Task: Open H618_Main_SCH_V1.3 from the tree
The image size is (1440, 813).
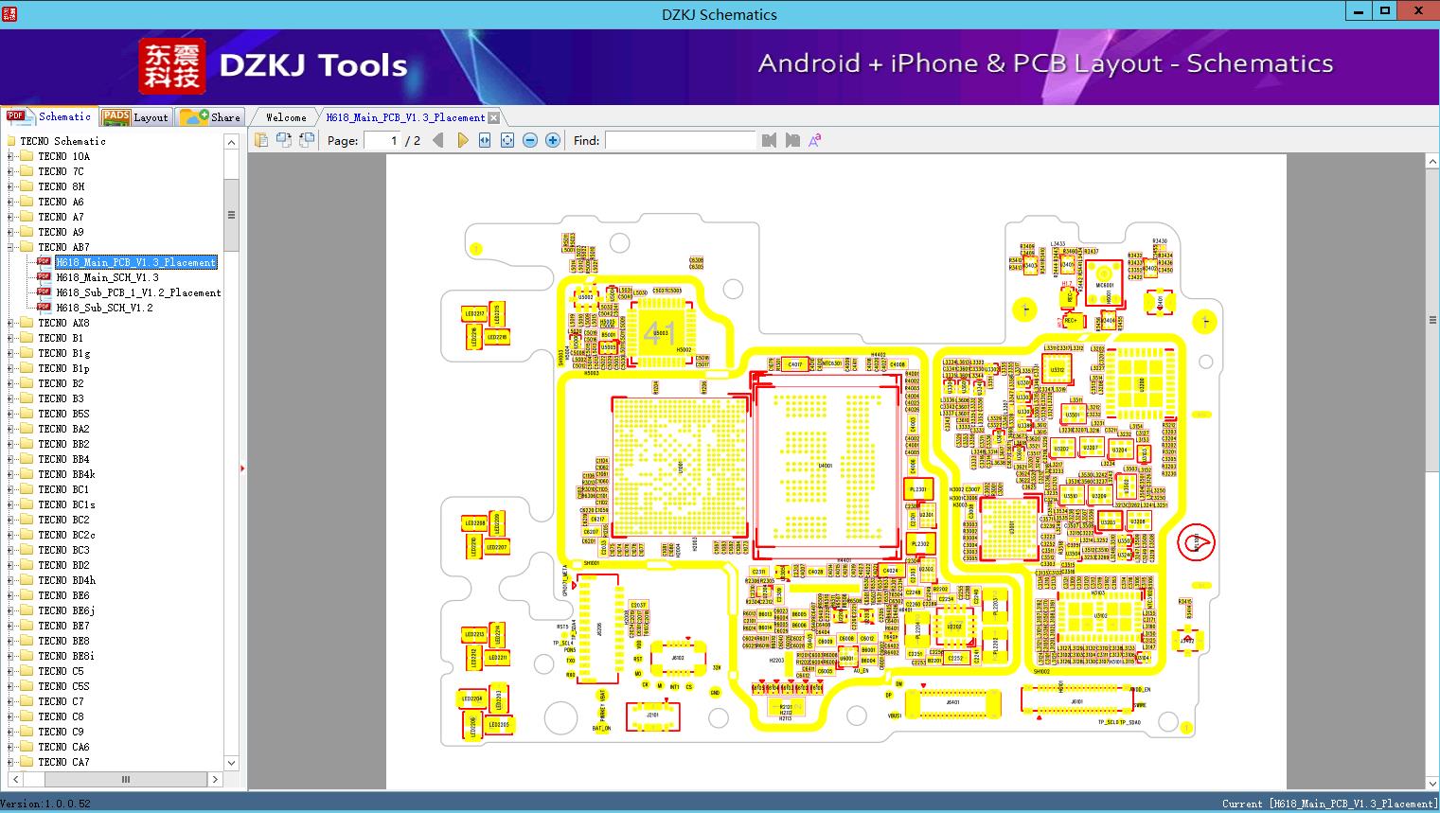Action: pos(107,277)
